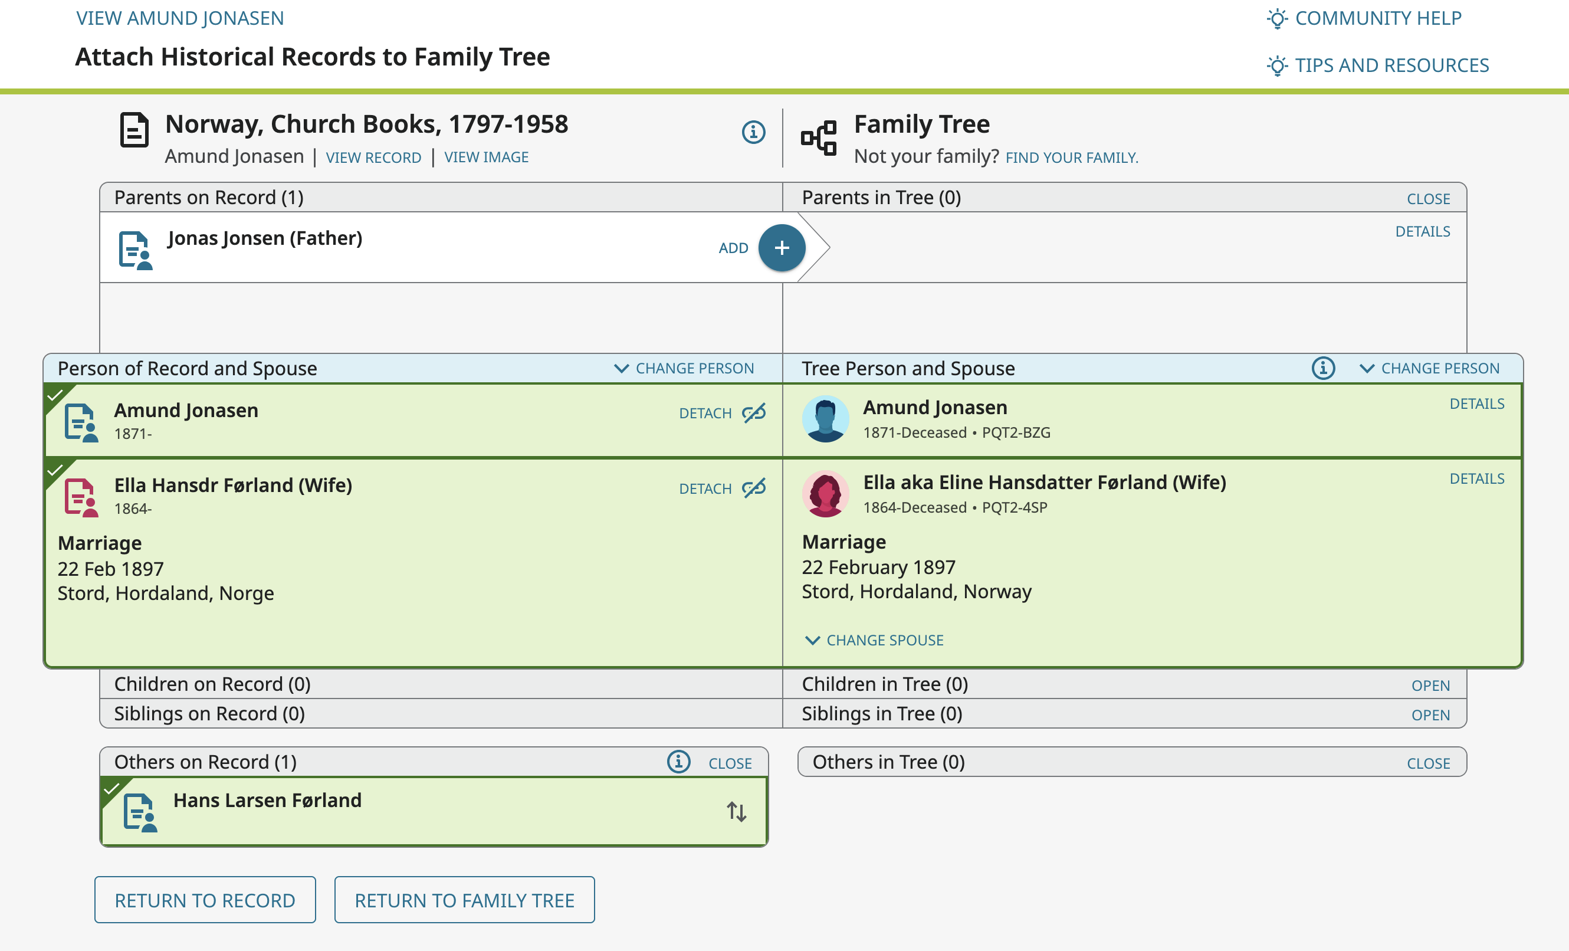Image resolution: width=1569 pixels, height=951 pixels.
Task: Detach Amund Jonasen record using unlink icon
Action: (x=754, y=413)
